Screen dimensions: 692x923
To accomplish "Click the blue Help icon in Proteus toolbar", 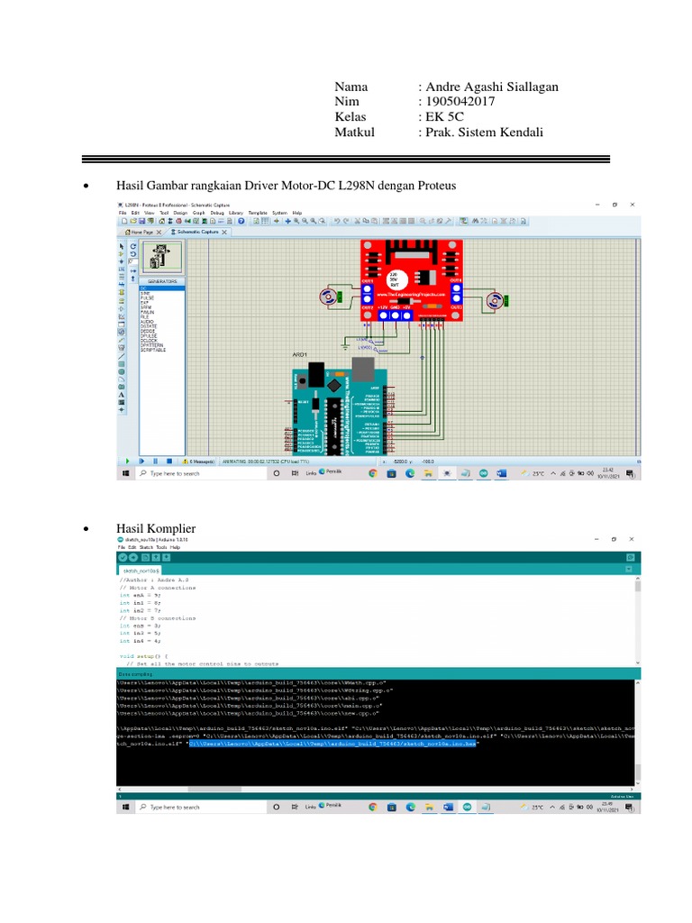I will (x=241, y=222).
